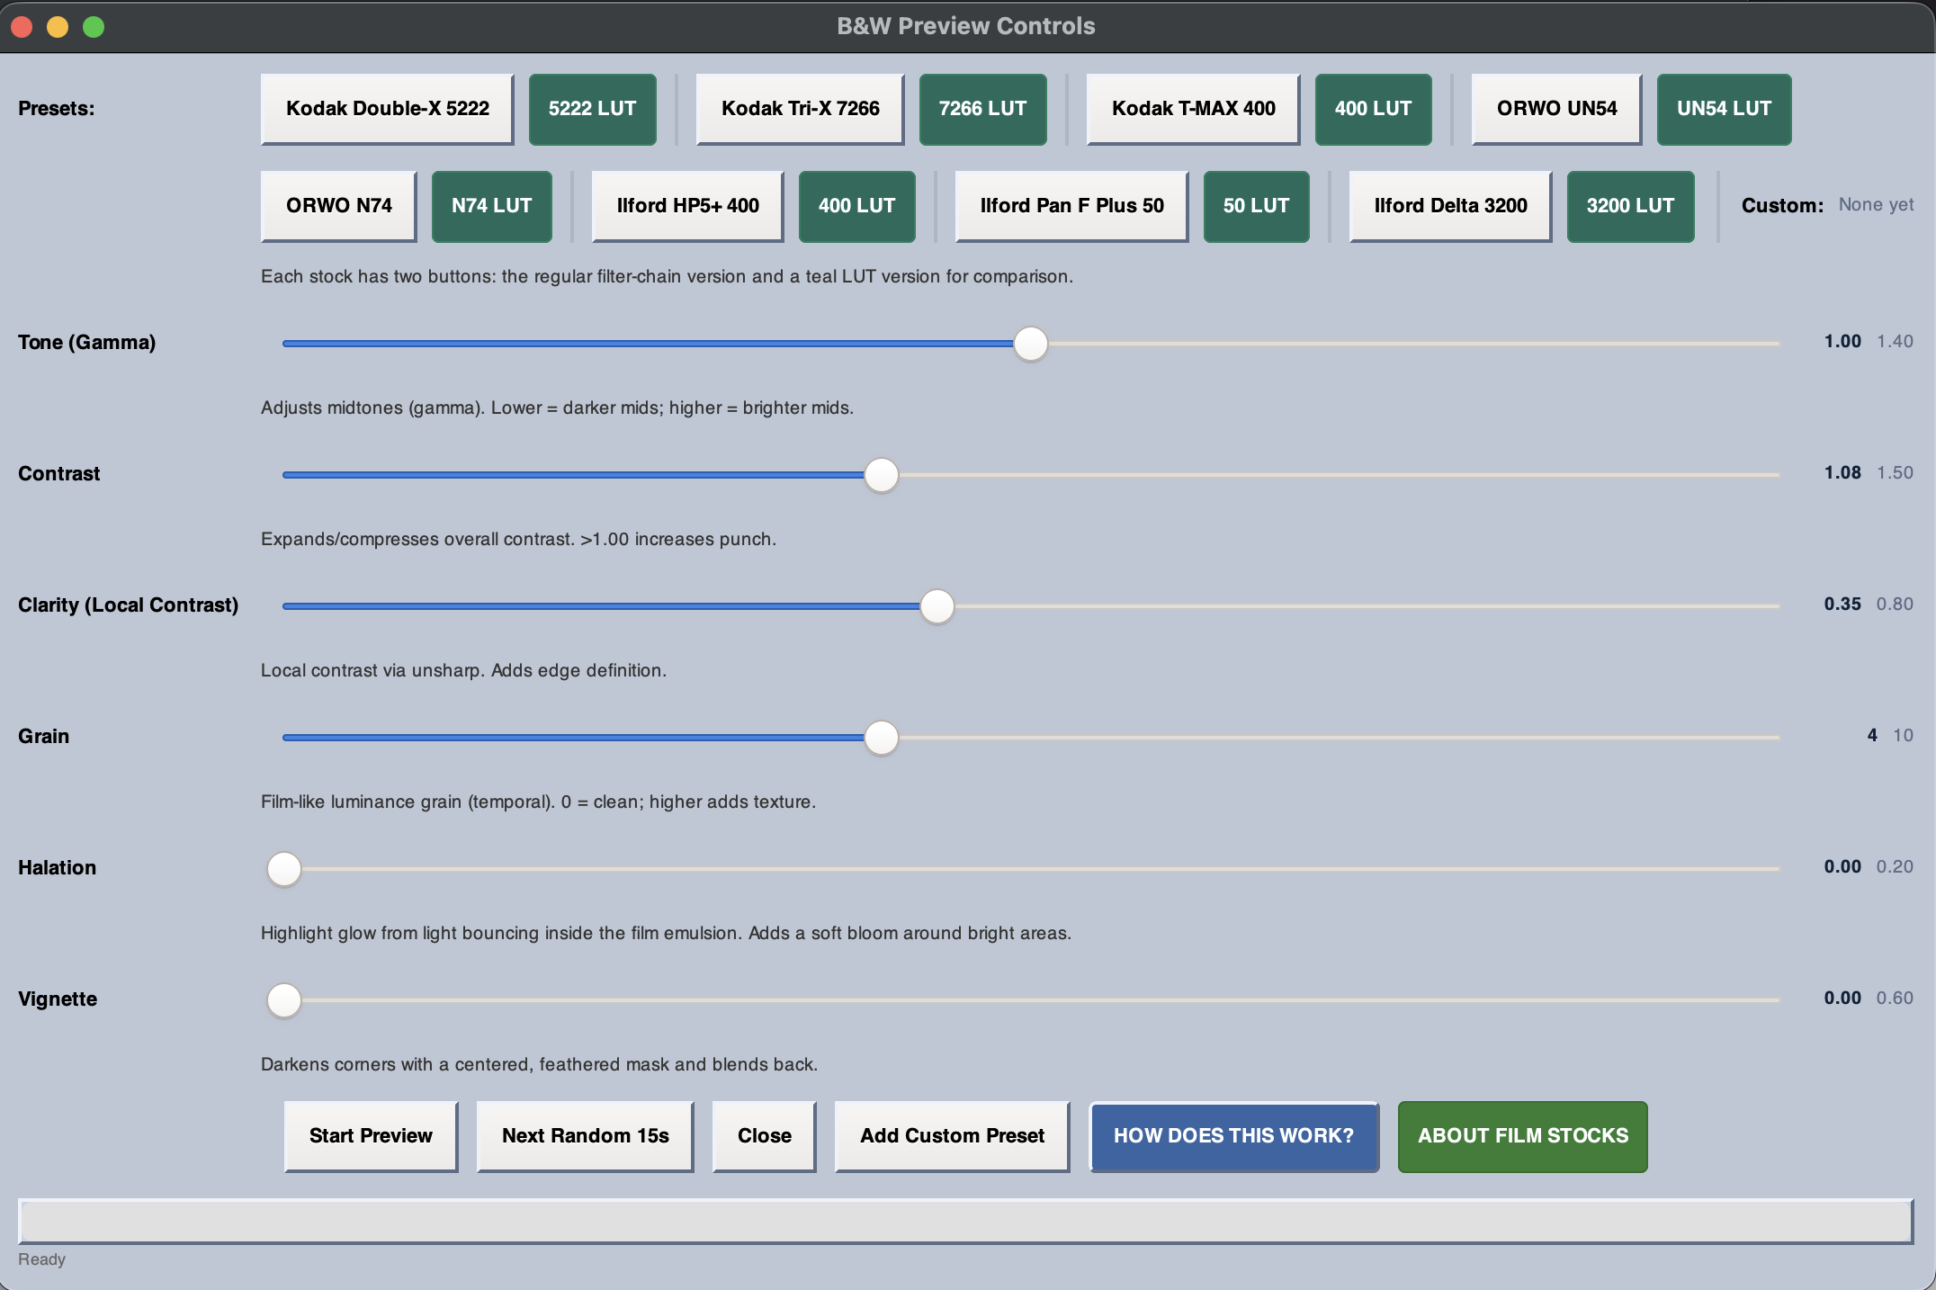
Task: Open the HOW DOES THIS WORK? help
Action: tap(1233, 1136)
